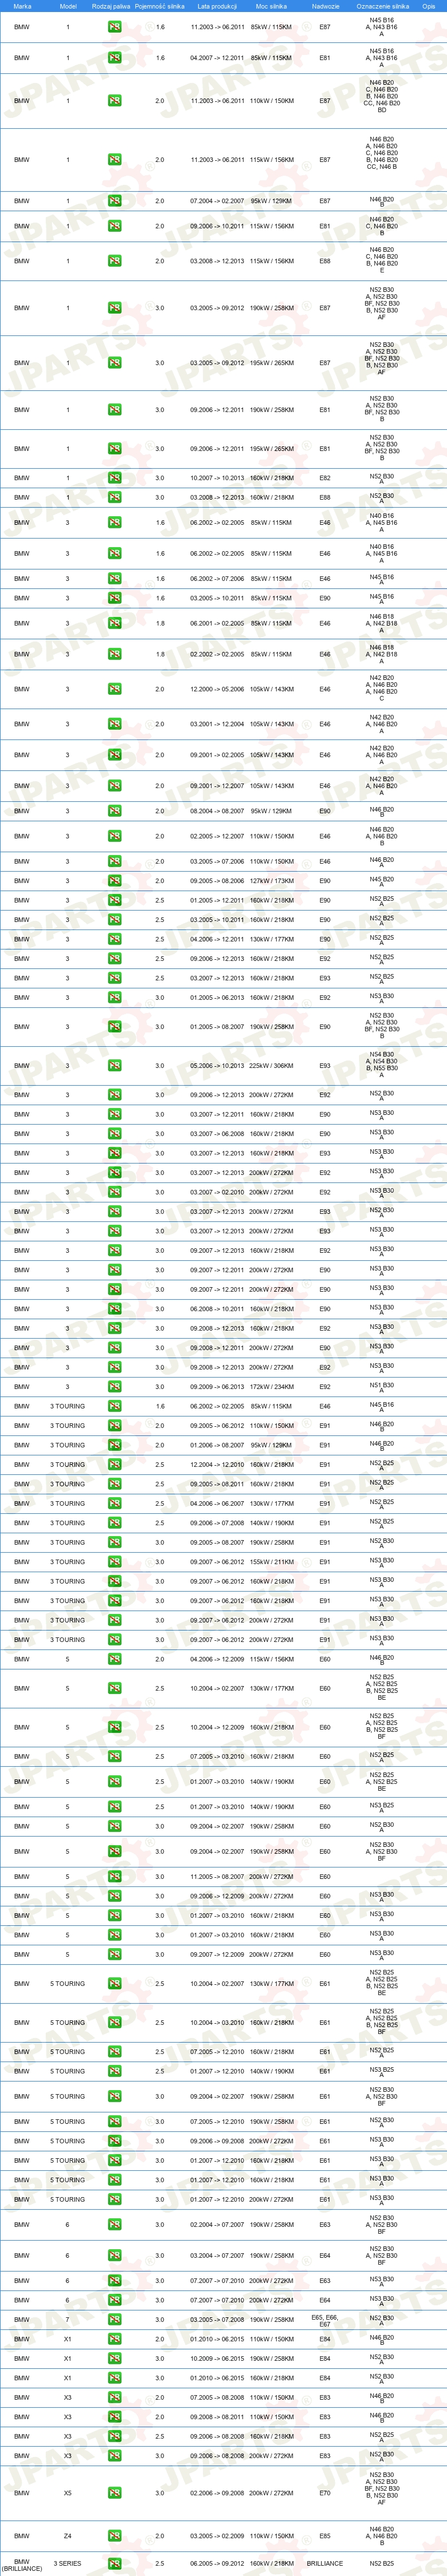This screenshot has width=447, height=2576.
Task: Click the E85 body cell
Action: [325, 2536]
